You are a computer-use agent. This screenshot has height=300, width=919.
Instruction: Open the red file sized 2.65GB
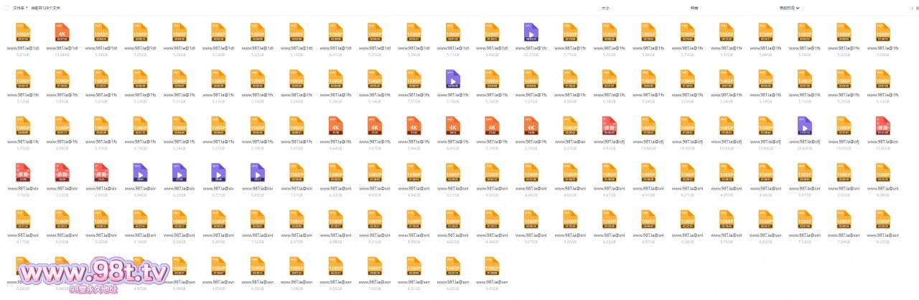(x=101, y=173)
